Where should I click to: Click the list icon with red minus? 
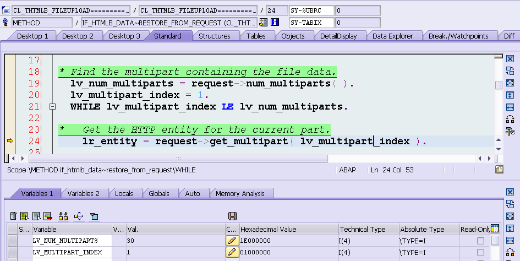(x=48, y=216)
